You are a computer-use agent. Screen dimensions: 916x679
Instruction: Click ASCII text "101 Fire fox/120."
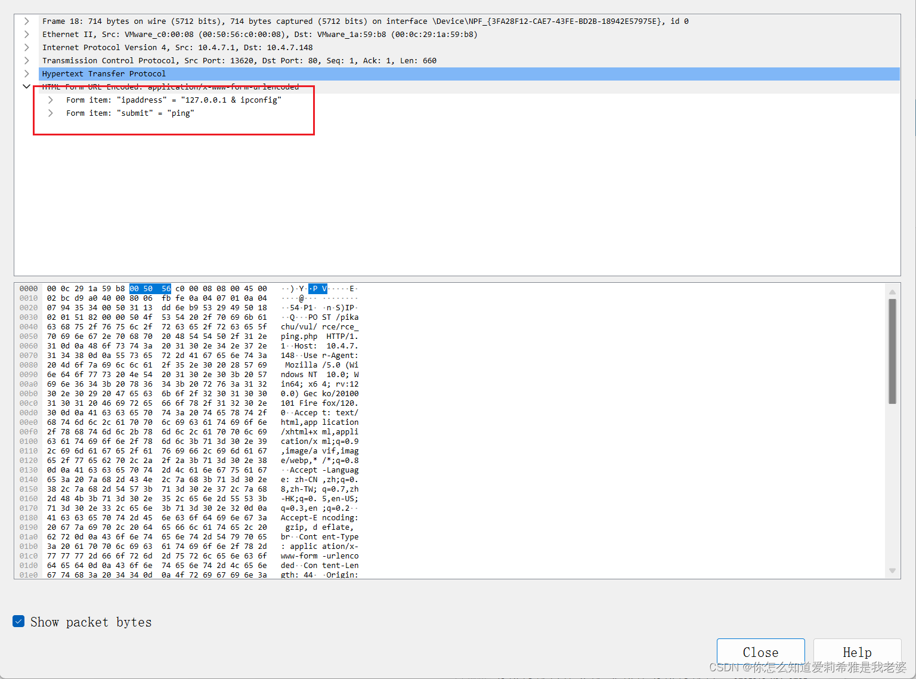point(320,403)
